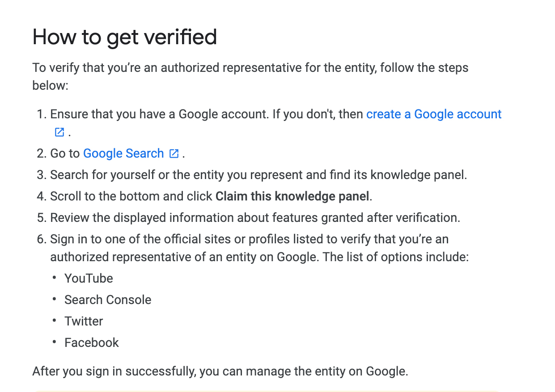
Task: Click step 3 "Search for yourself" sentence
Action: tap(258, 175)
